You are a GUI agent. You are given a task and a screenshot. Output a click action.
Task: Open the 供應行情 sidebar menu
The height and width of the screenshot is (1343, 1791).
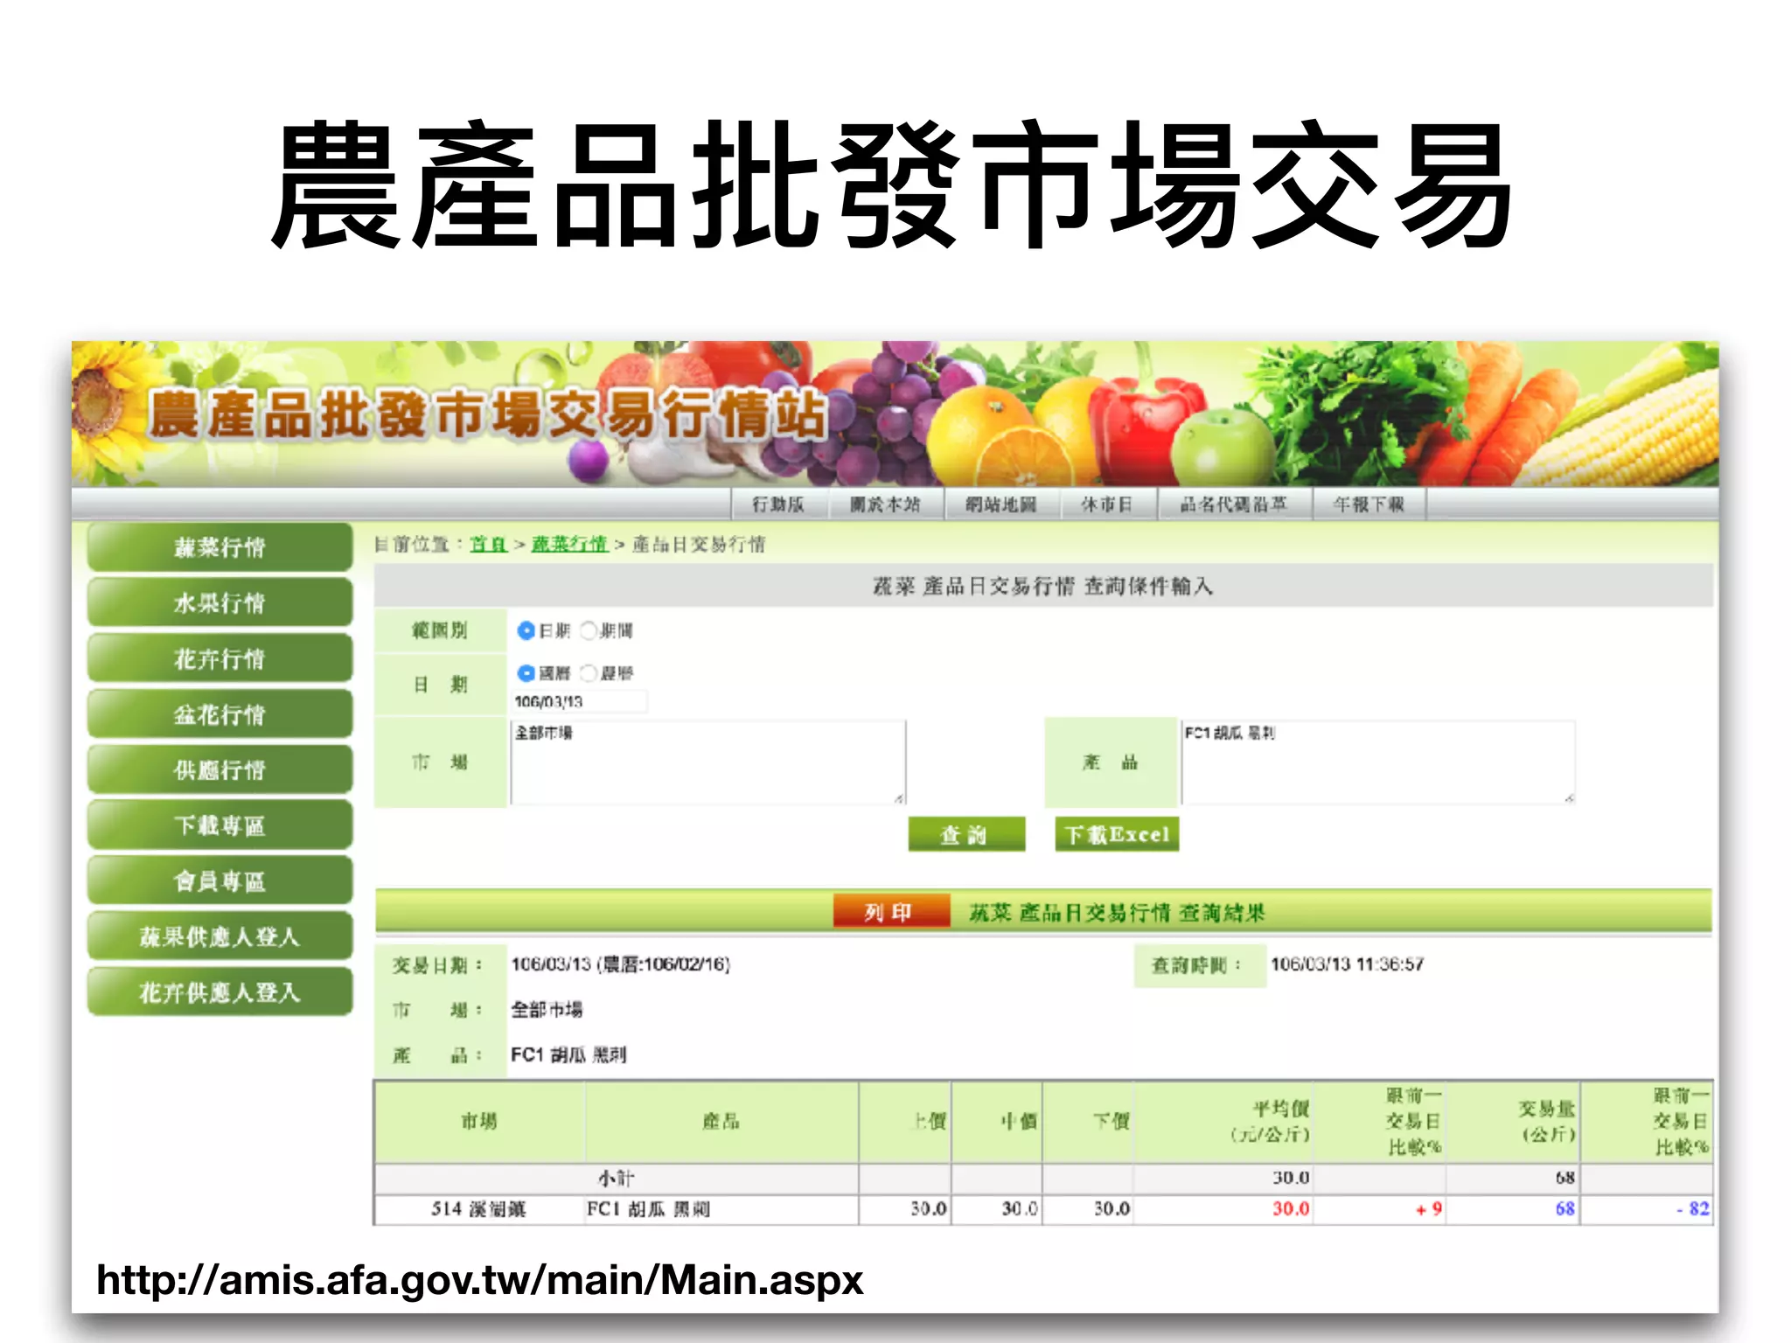click(220, 769)
